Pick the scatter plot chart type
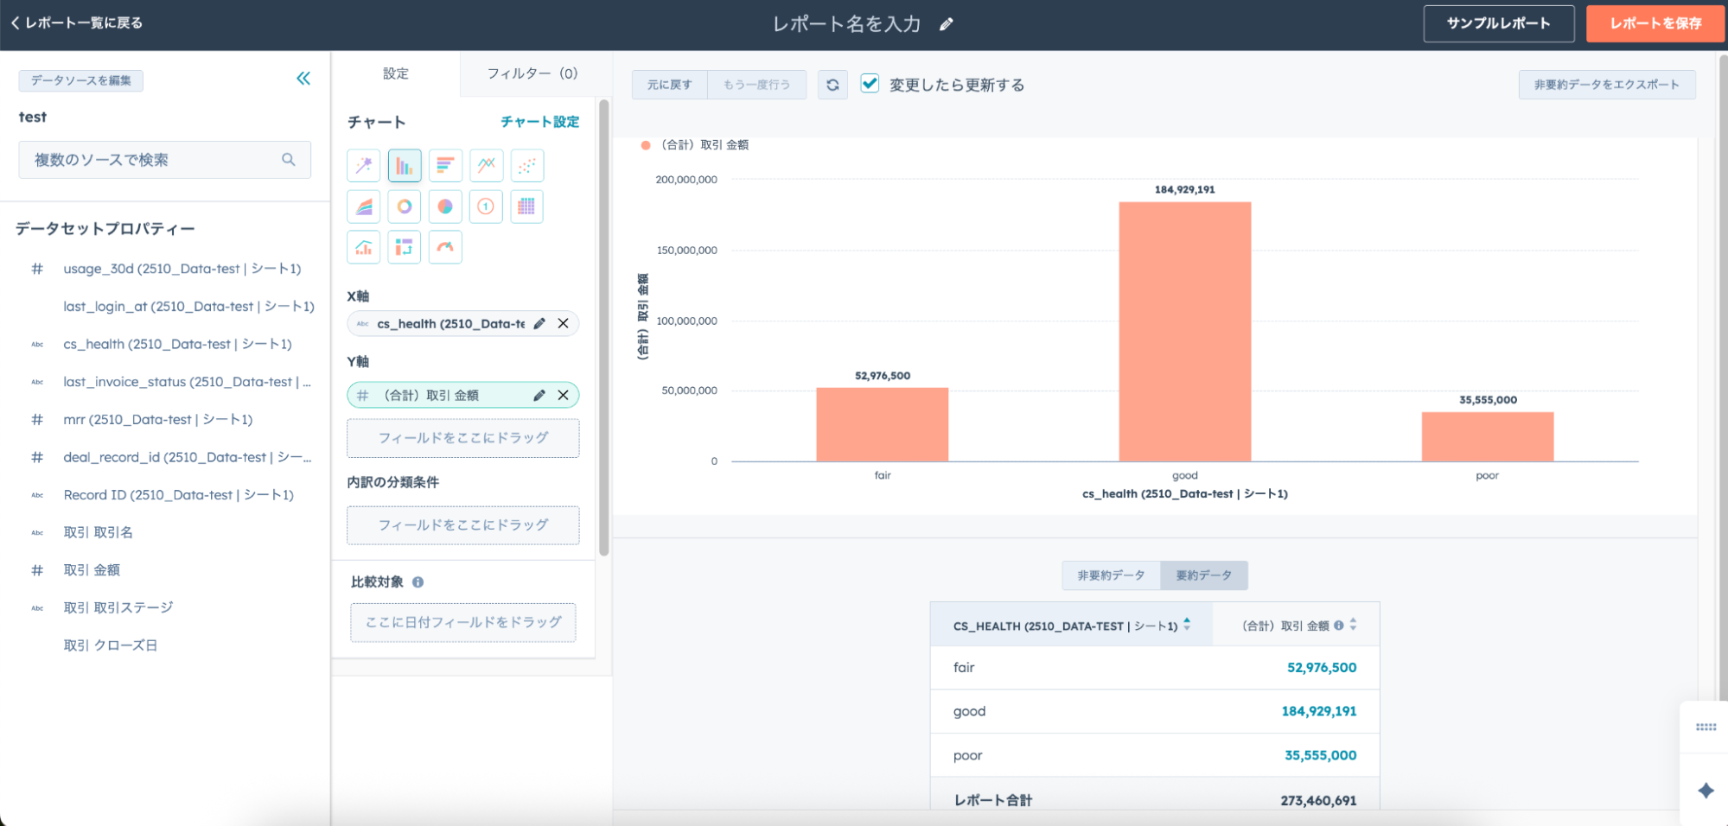Screen dimensions: 1728x826 tap(526, 165)
